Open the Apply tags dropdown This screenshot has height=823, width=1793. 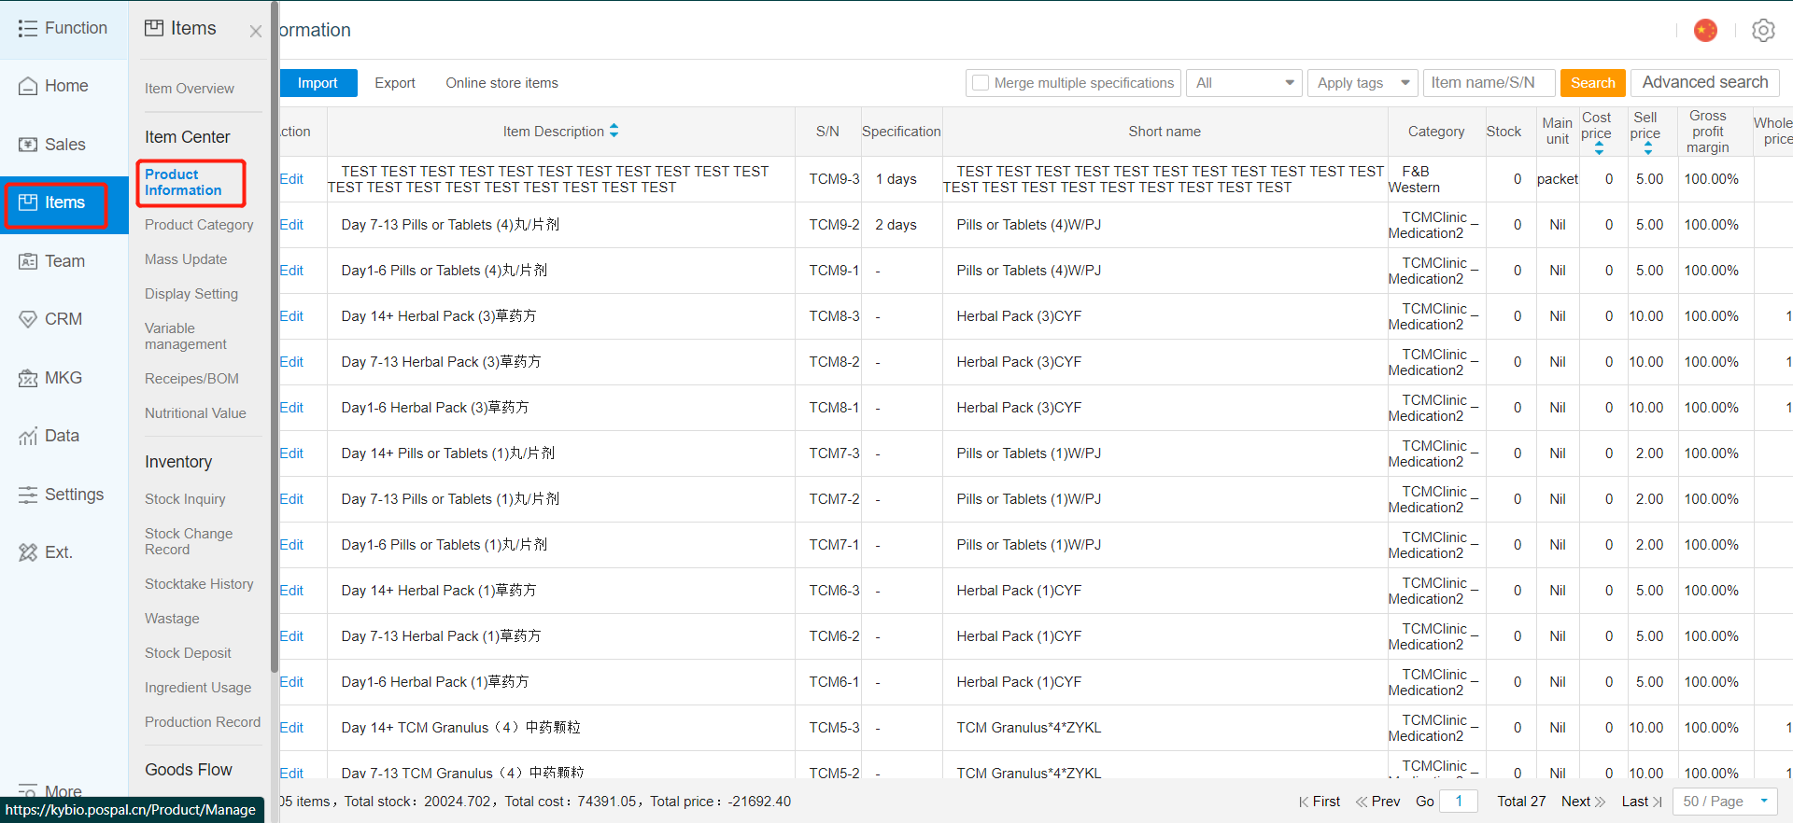1362,83
